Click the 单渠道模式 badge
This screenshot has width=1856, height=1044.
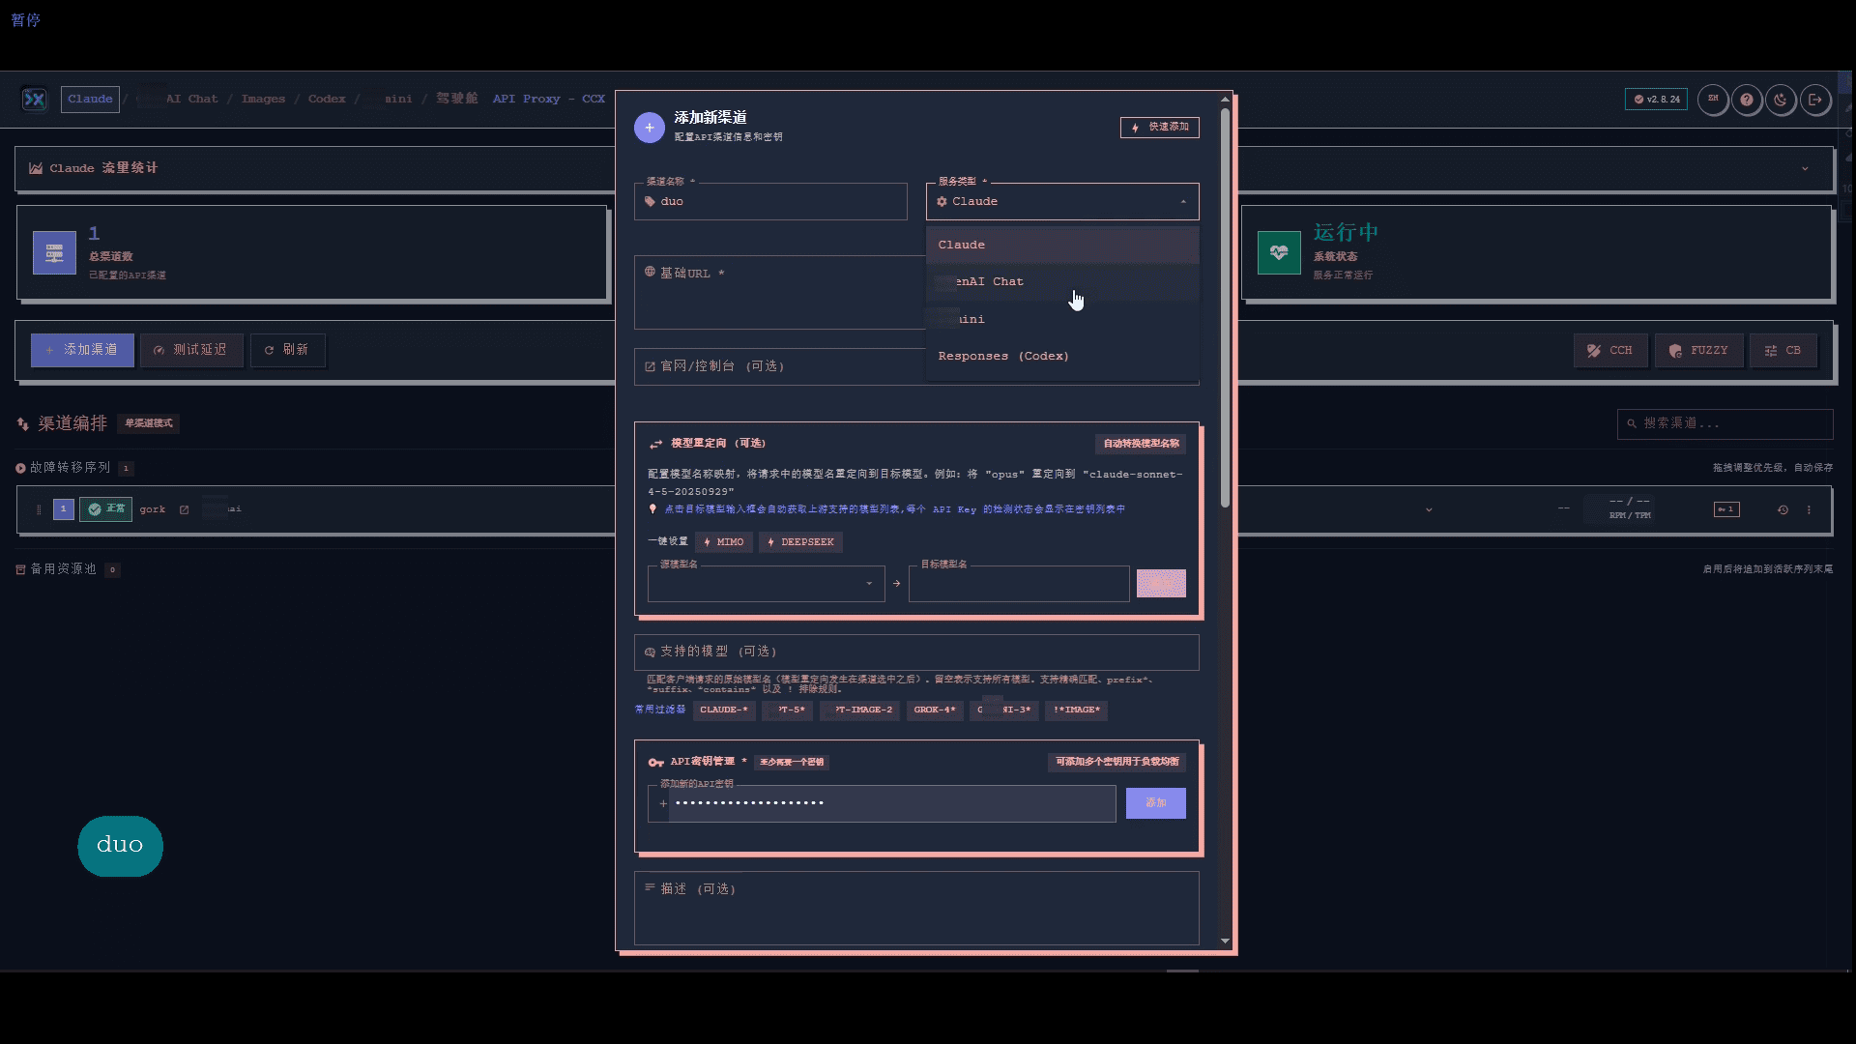pos(149,423)
